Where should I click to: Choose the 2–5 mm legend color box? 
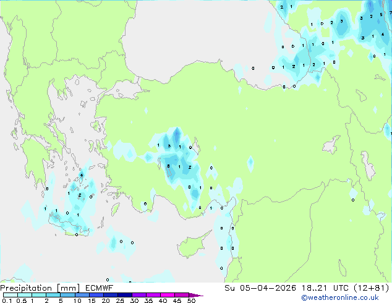click(53, 295)
